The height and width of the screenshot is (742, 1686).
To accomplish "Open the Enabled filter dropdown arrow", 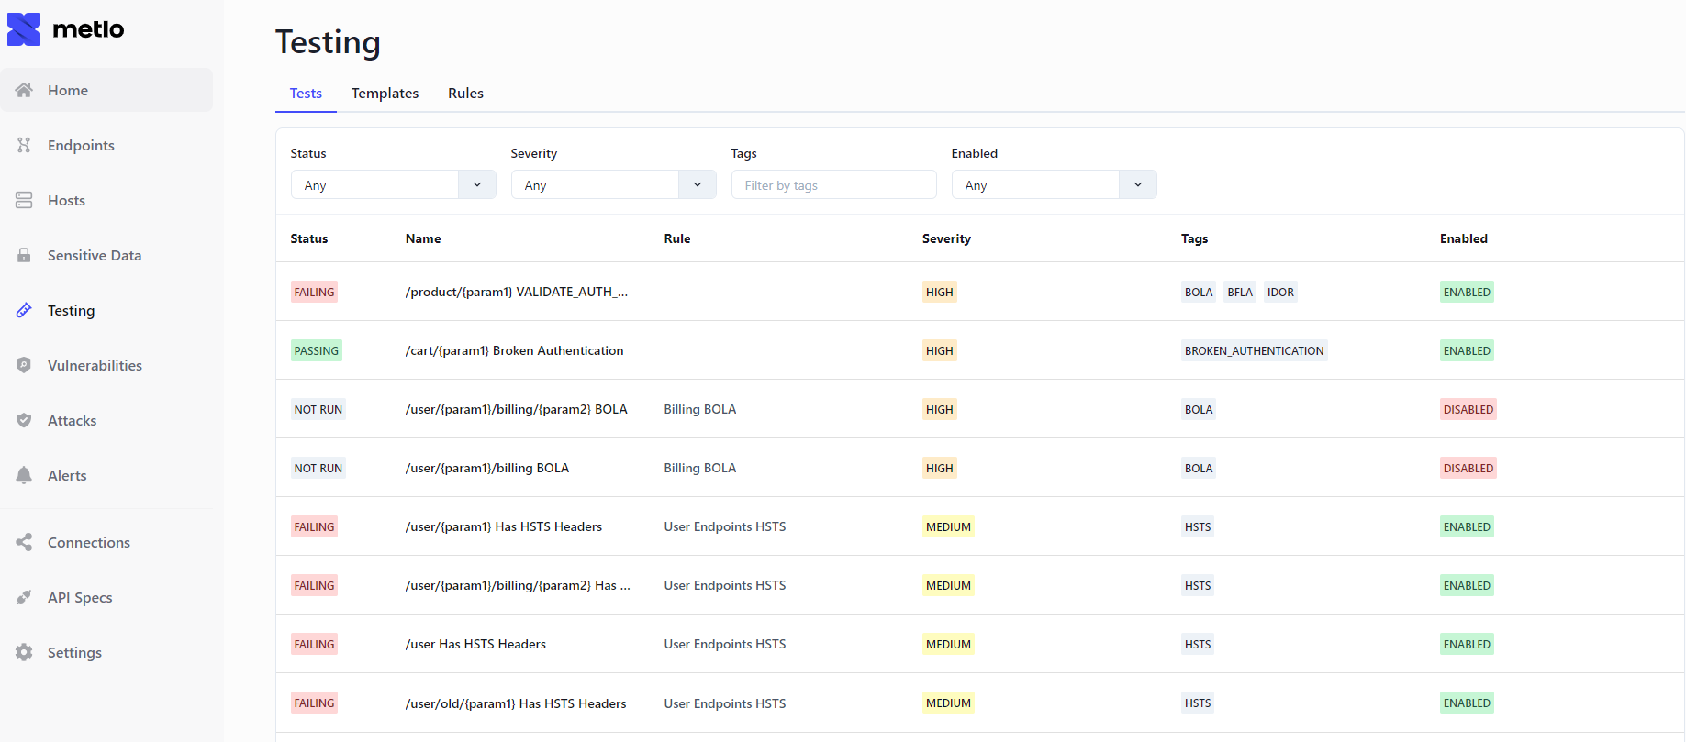I will pyautogui.click(x=1138, y=184).
